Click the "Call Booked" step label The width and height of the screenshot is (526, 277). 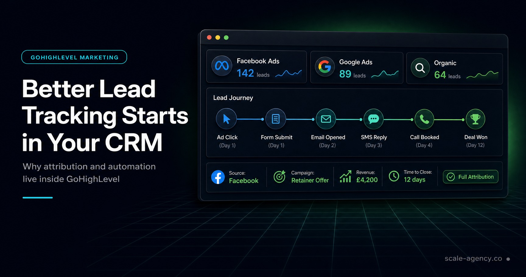click(x=425, y=137)
